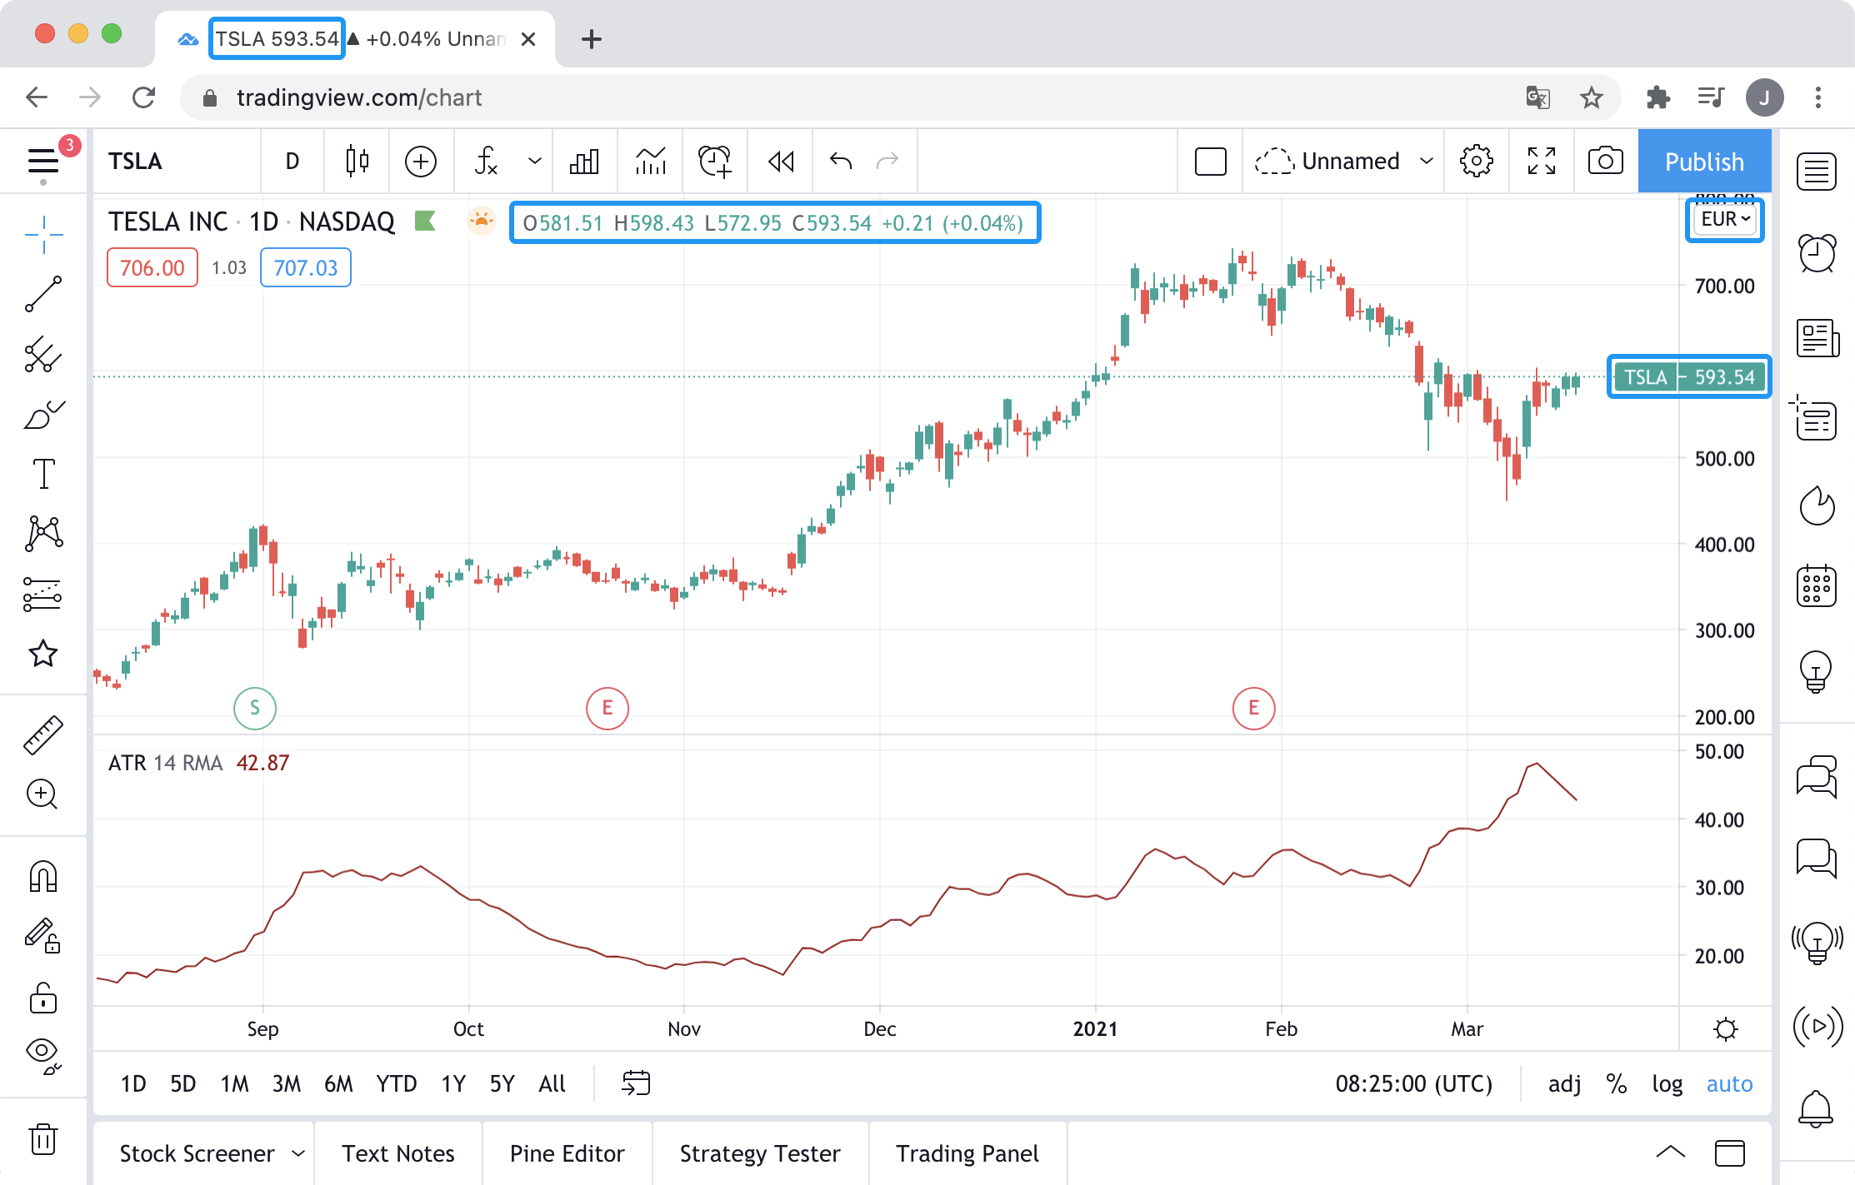Open the select layout square button
The width and height of the screenshot is (1855, 1185).
pos(1211,161)
